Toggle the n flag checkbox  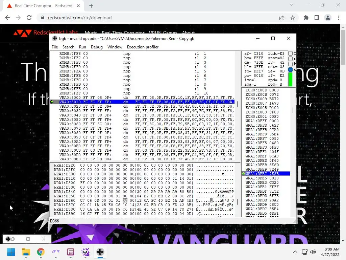click(290, 59)
